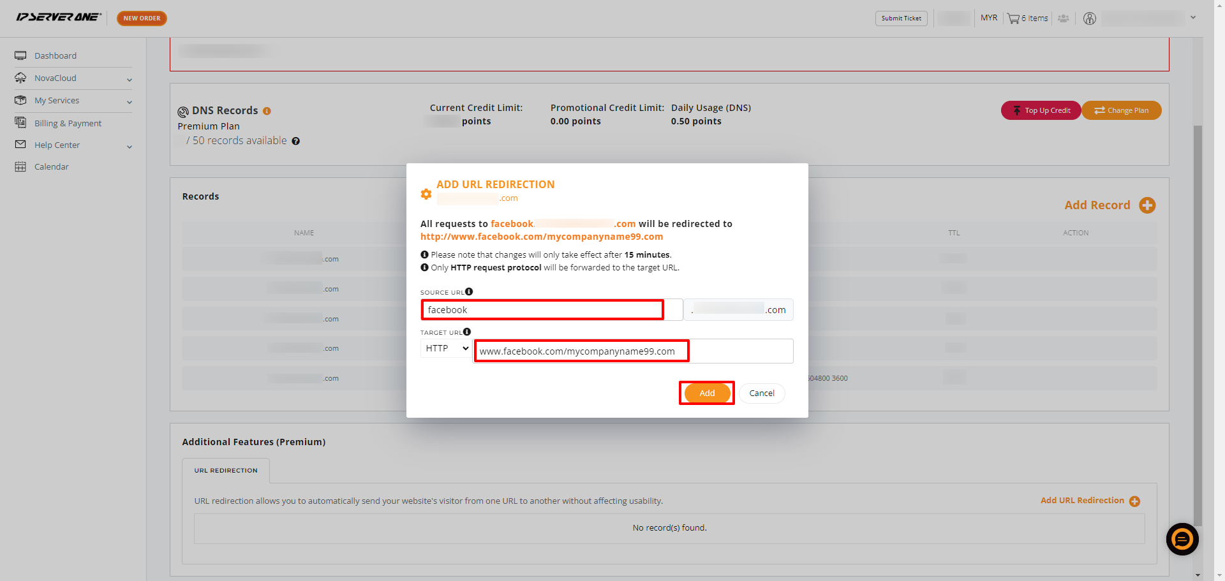Select the MYR currency option

click(989, 18)
